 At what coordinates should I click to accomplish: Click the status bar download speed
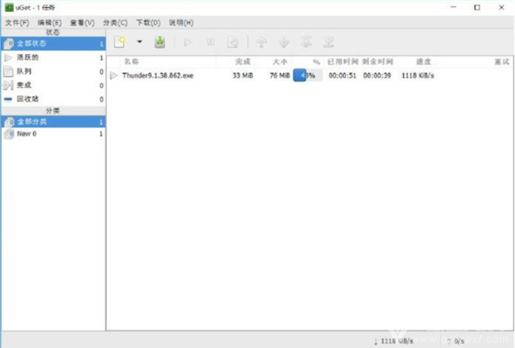pos(393,341)
